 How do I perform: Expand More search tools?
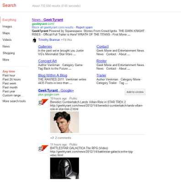[14, 101]
